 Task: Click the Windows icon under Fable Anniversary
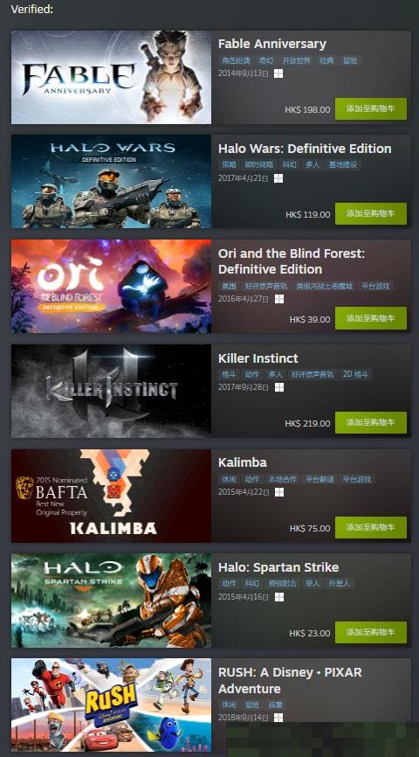[x=278, y=73]
